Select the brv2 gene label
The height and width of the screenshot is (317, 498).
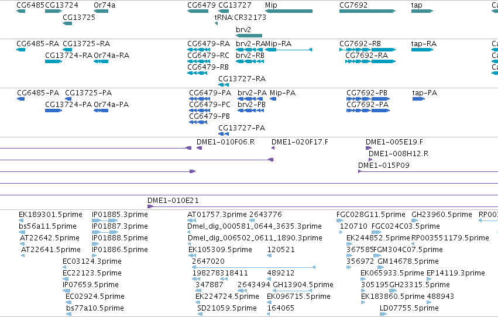243,29
